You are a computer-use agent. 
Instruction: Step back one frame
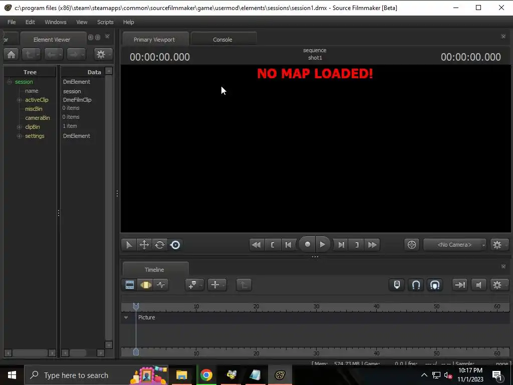point(288,245)
